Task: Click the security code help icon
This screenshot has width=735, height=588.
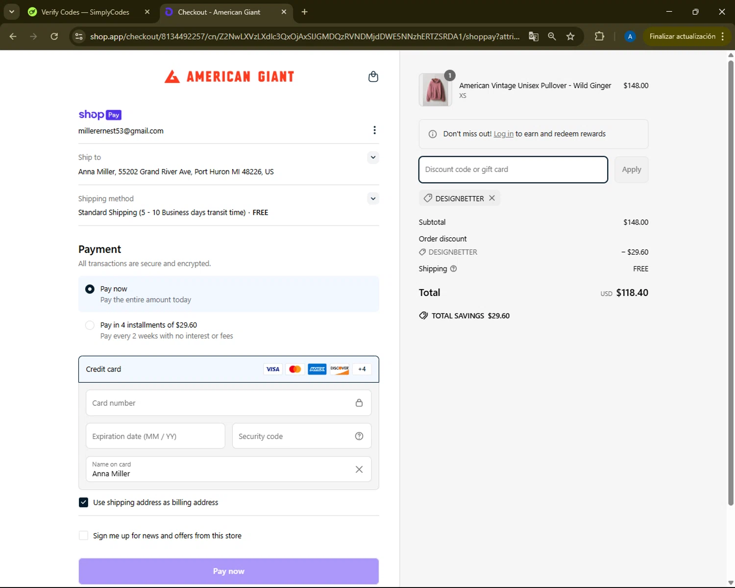Action: pos(359,436)
